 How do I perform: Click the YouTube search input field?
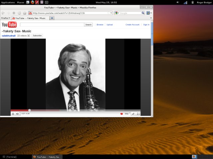pyautogui.click(x=52, y=25)
